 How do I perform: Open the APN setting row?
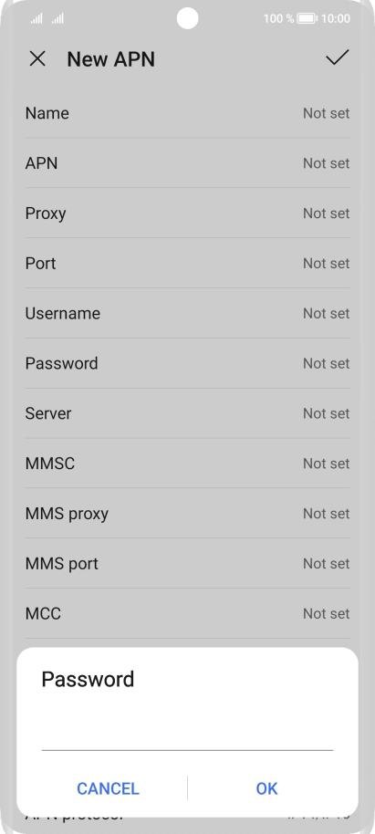coord(187,163)
